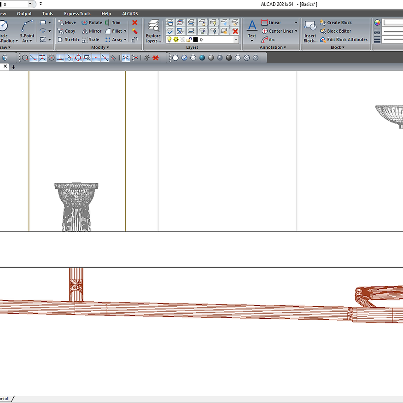Toggle Endpoint snap
The image size is (403, 403).
(x=34, y=58)
